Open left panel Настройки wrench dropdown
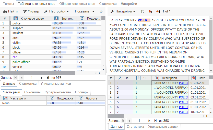 (x=56, y=11)
